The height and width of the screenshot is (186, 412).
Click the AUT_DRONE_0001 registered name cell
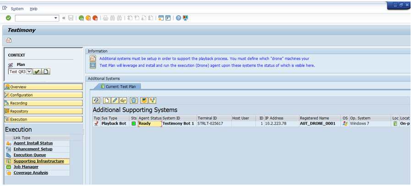(x=320, y=124)
